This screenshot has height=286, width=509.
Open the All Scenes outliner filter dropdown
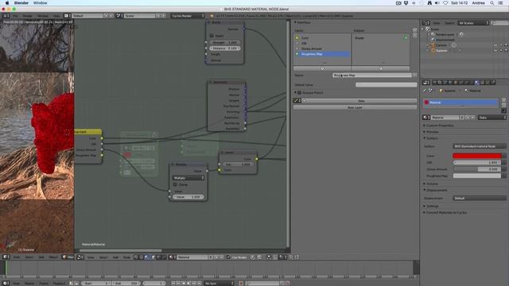pyautogui.click(x=473, y=23)
